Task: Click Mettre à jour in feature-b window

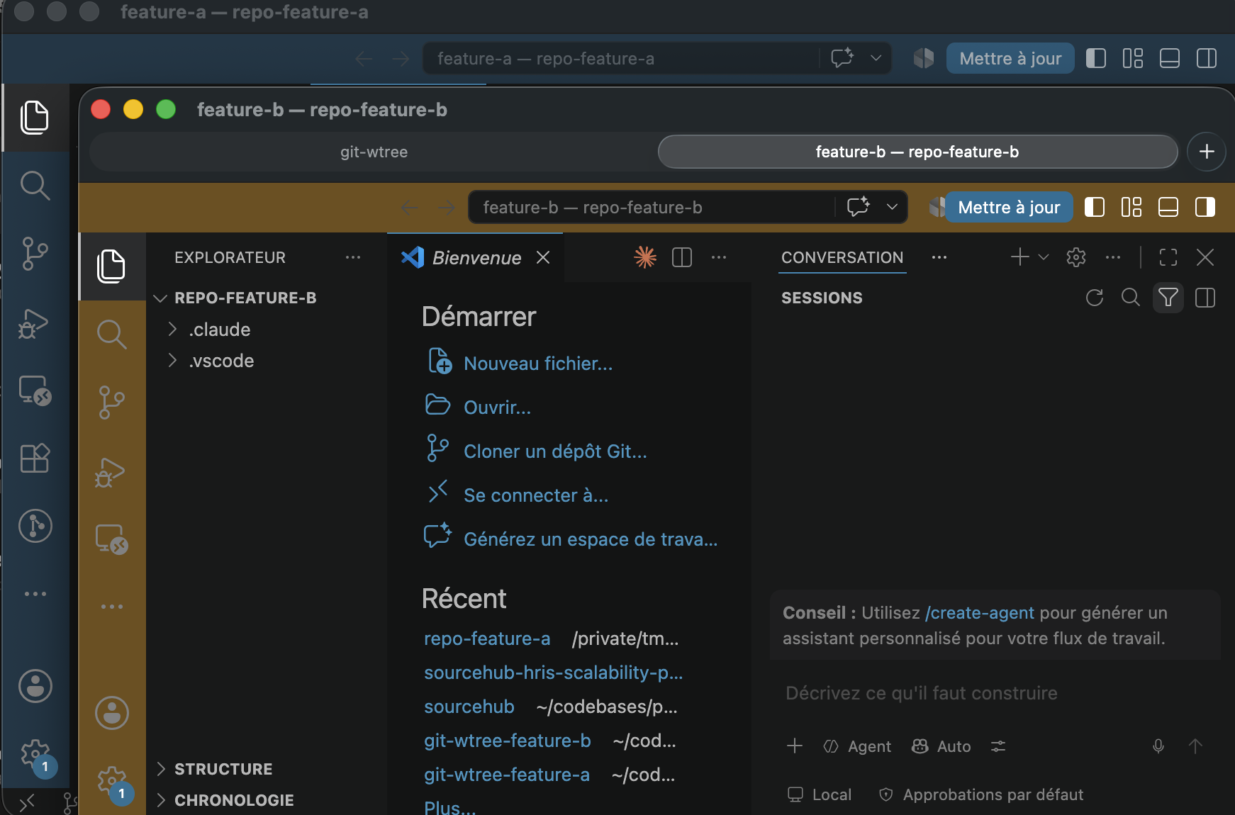Action: (1009, 208)
